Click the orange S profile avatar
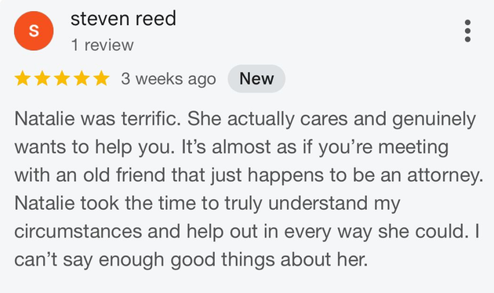 coord(34,31)
